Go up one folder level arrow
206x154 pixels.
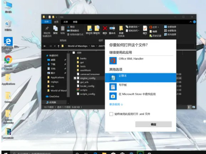[58, 46]
